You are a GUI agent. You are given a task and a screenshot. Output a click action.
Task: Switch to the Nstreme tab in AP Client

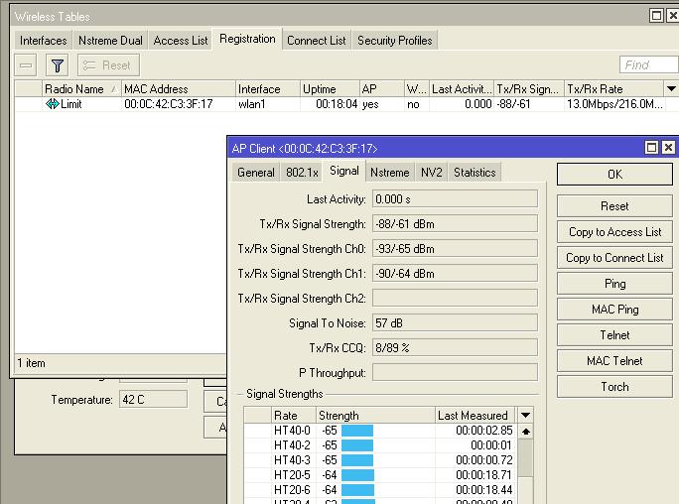(390, 173)
